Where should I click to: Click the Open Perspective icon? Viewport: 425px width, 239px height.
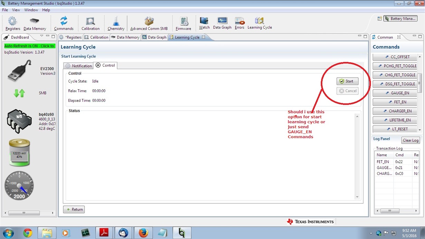click(x=379, y=19)
